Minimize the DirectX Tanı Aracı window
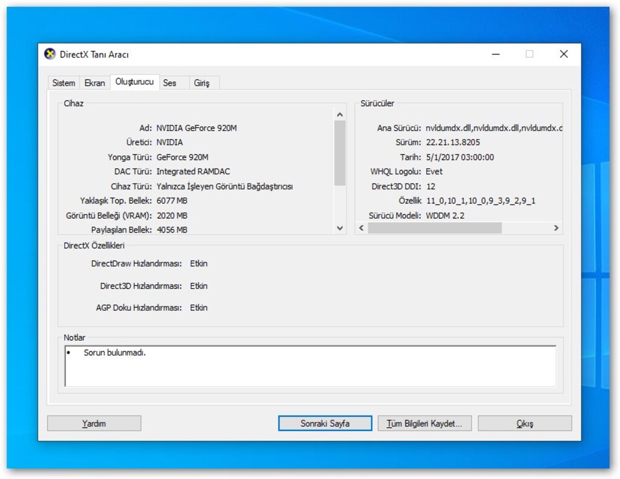Screen dimensions: 620x479 (x=496, y=54)
